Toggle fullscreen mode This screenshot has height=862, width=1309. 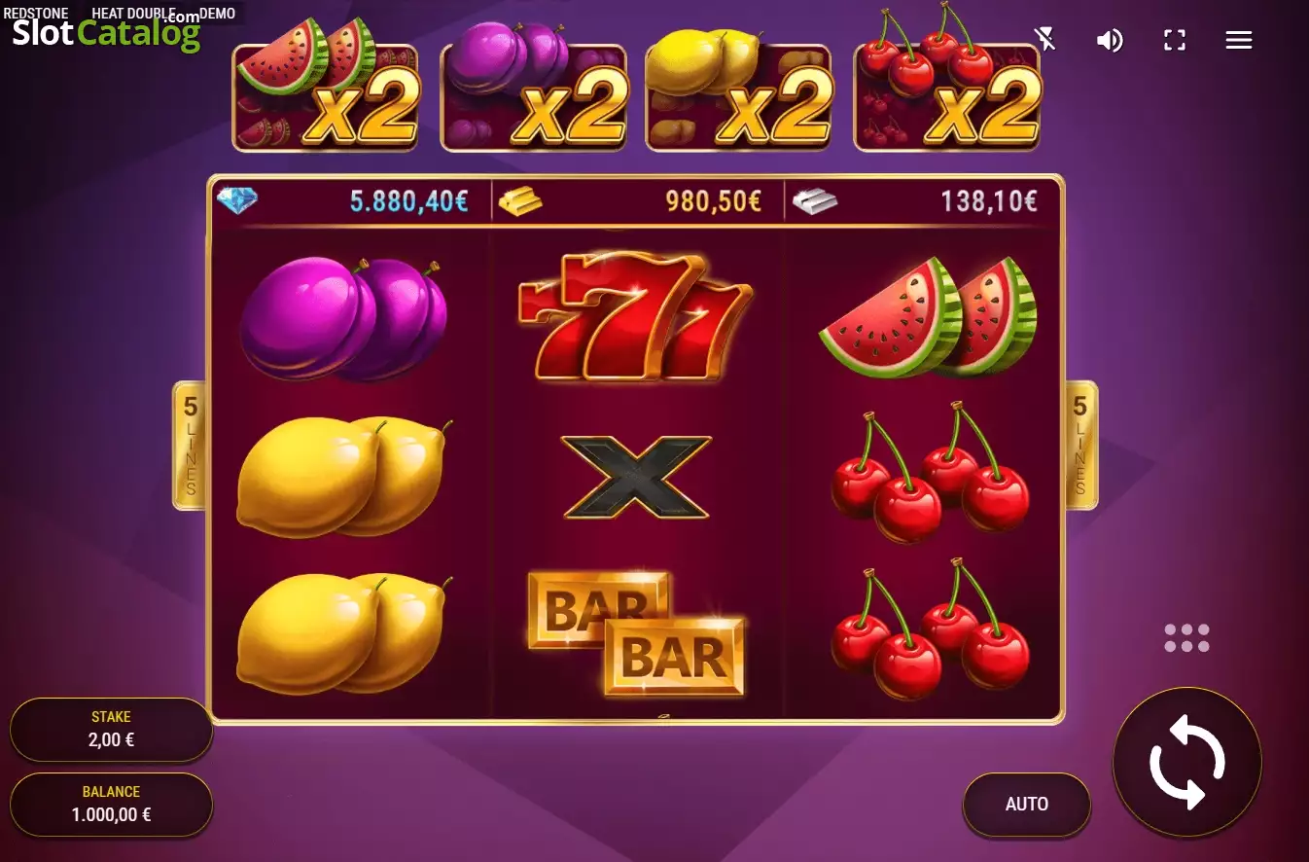point(1175,40)
